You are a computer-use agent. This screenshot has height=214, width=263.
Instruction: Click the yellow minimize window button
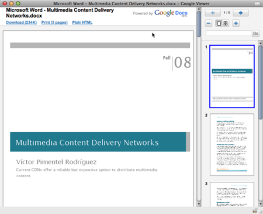tap(12, 4)
